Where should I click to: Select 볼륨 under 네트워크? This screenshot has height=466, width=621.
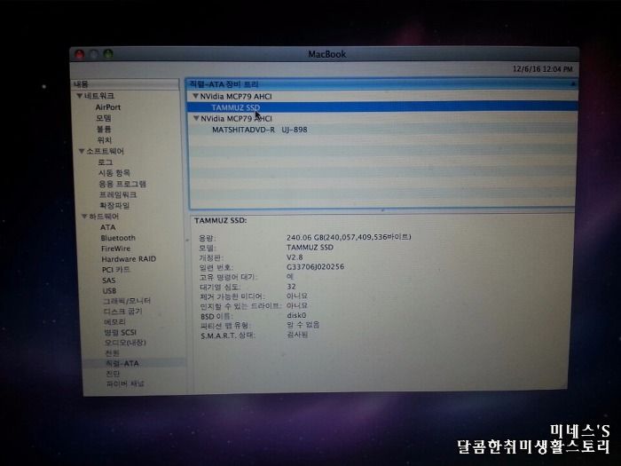point(104,130)
